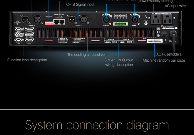Click the left AC outlet socket
Viewport: 194px width, 135px height.
155,19
